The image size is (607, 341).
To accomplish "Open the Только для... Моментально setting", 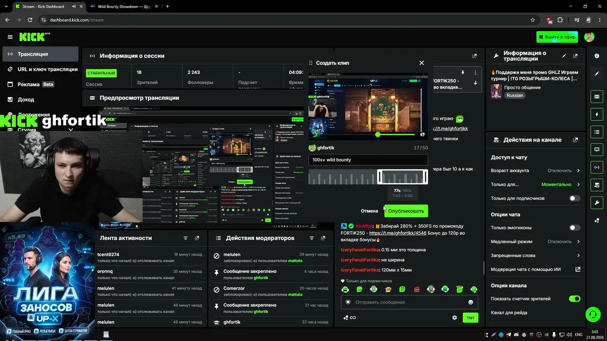I will click(535, 185).
